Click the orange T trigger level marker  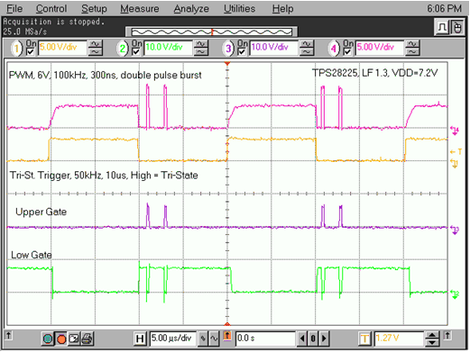456,152
